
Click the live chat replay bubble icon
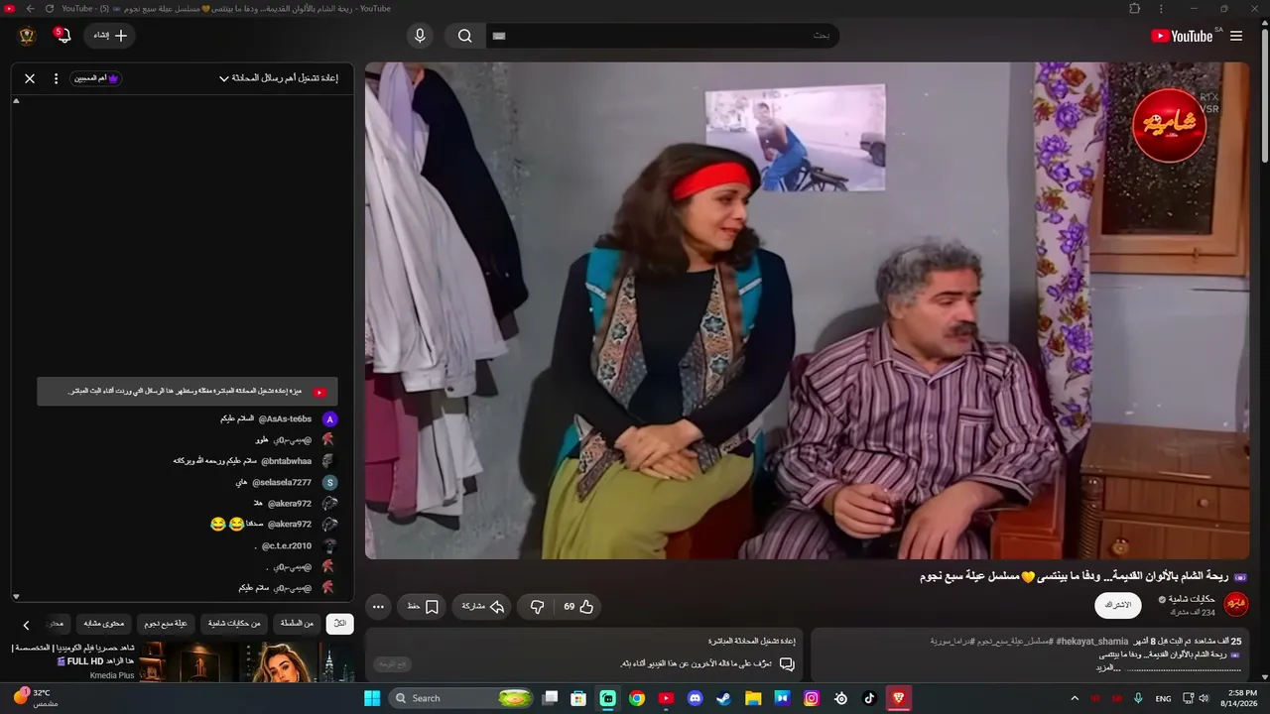787,664
